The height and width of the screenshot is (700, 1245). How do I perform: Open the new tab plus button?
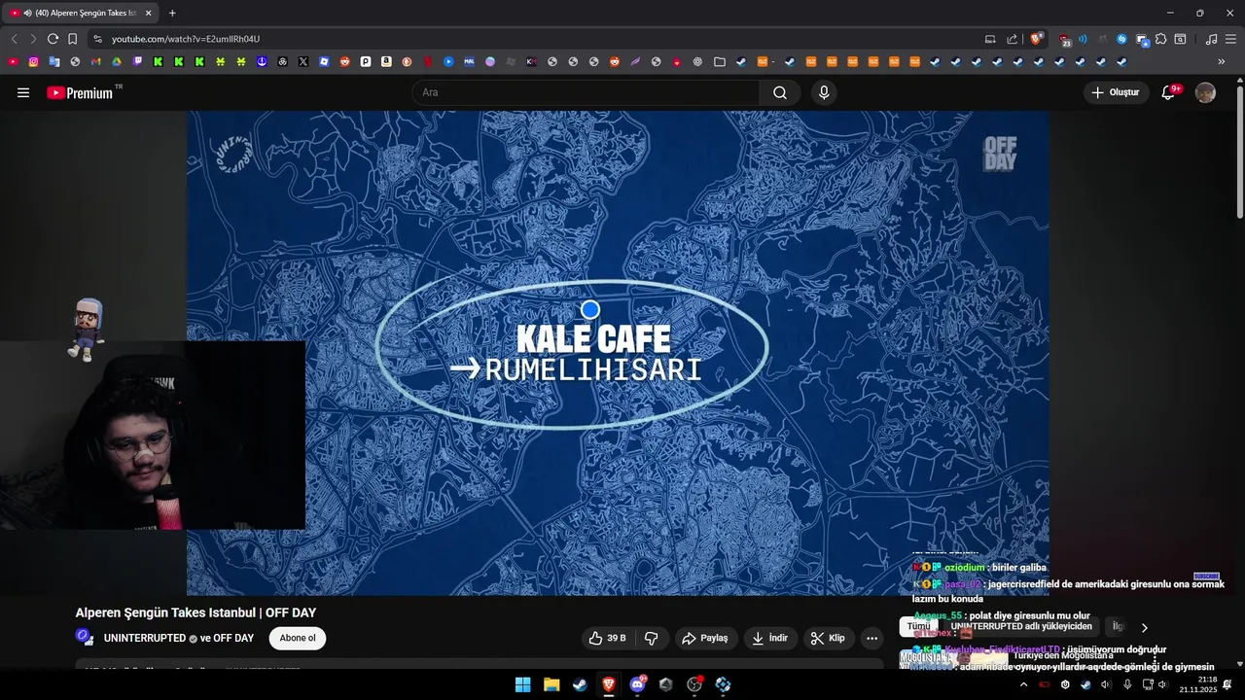[x=172, y=13]
